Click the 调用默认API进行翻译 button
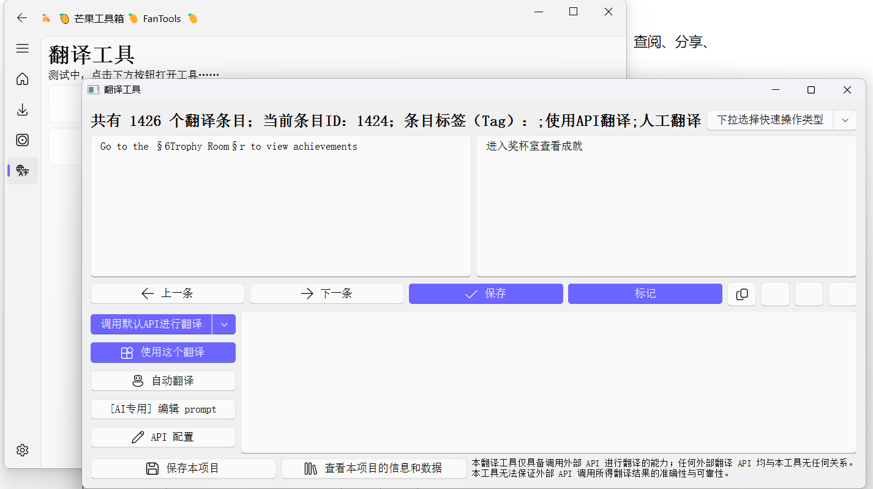This screenshot has width=873, height=489. pyautogui.click(x=151, y=325)
